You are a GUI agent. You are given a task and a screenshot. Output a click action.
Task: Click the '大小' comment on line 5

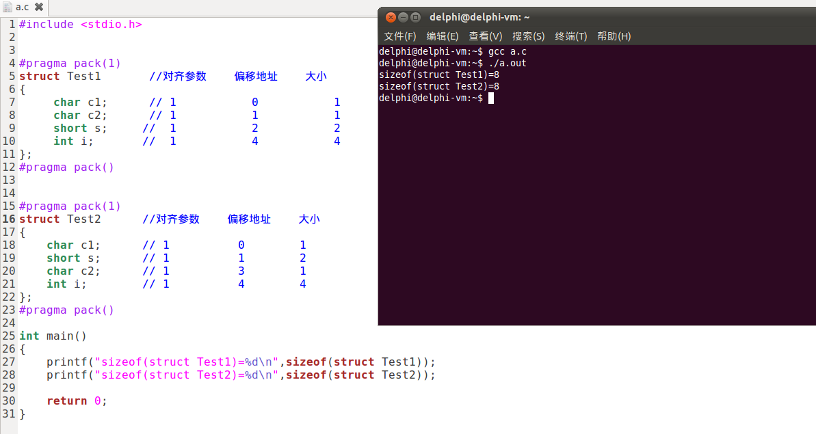(316, 77)
